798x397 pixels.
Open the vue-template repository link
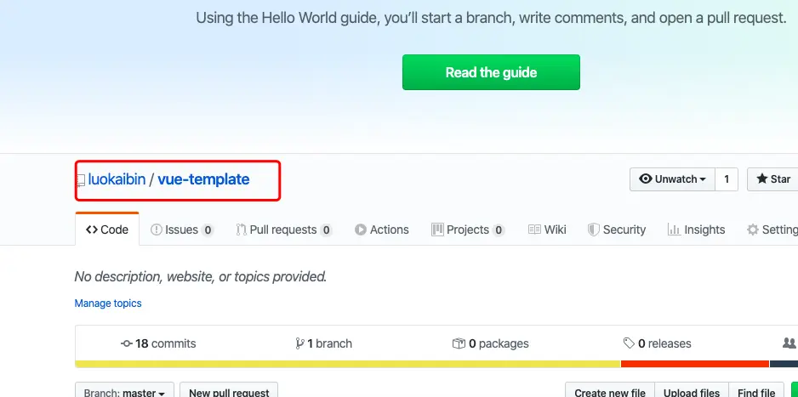click(203, 179)
